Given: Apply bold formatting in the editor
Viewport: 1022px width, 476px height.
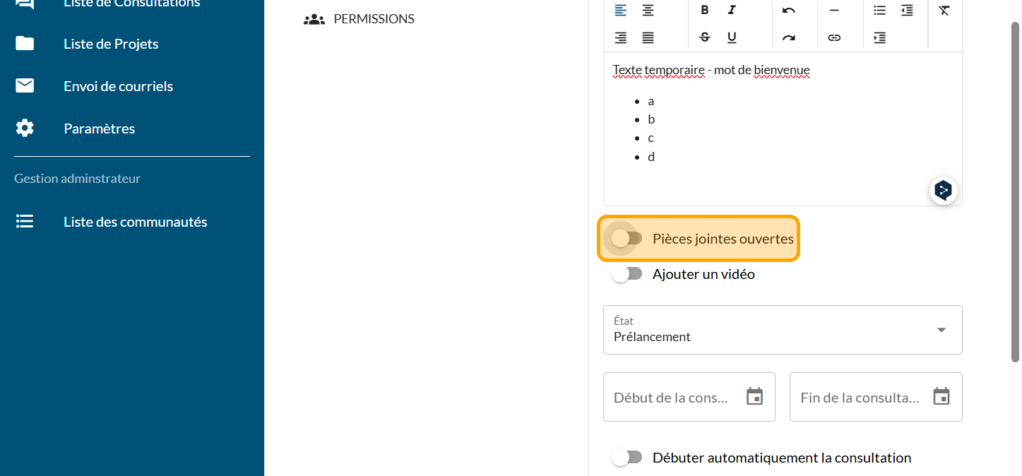Looking at the screenshot, I should (x=704, y=10).
